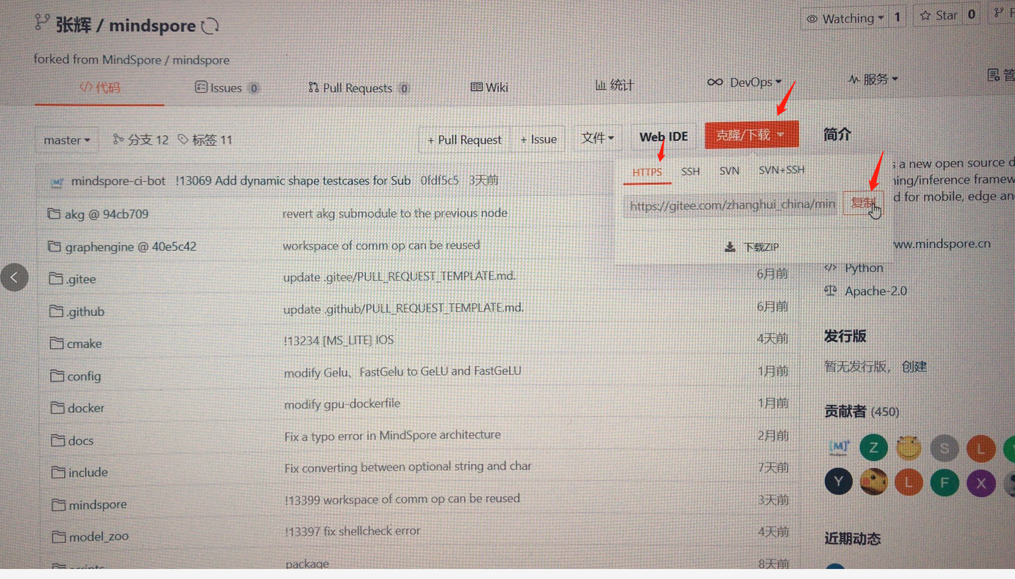Click the mindspore-ci-bot author name
This screenshot has width=1015, height=579.
[118, 181]
